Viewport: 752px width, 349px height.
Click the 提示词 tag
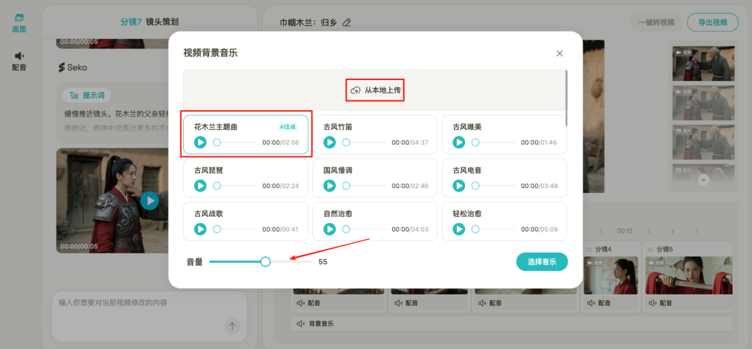87,95
